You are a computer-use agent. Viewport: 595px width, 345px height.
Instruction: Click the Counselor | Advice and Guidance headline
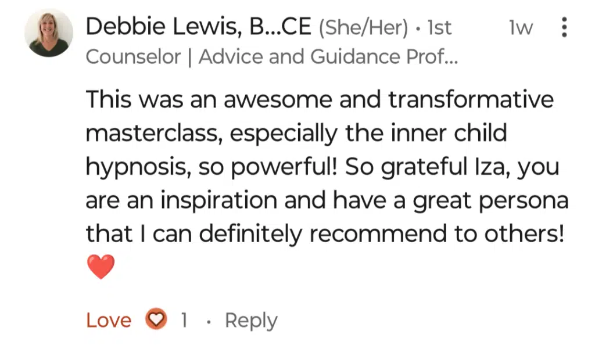click(272, 57)
